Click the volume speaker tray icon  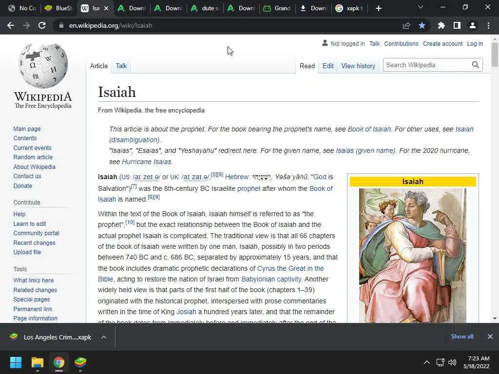[452, 362]
